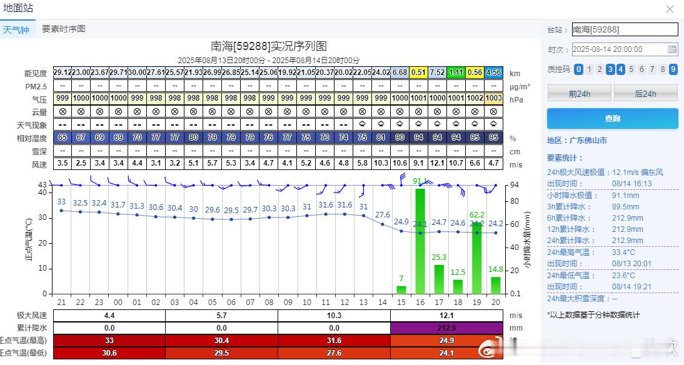Viewport: 684px width, 365px height.
Task: Toggle quality control code 5
Action: tap(631, 69)
